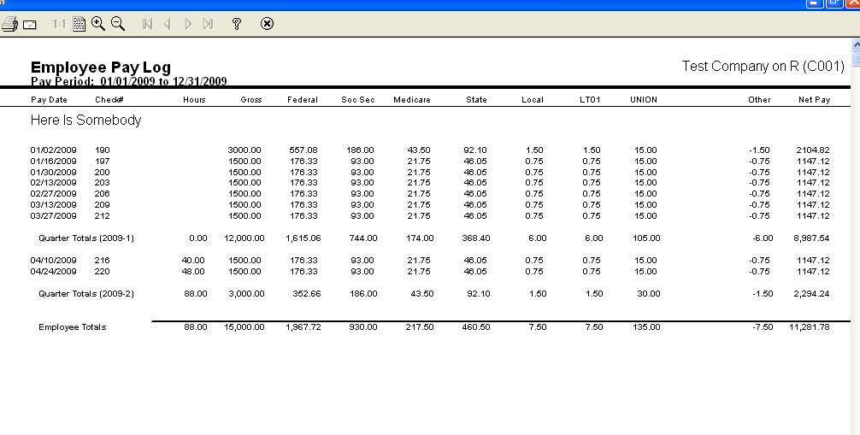Click the Employee Pay Log title
Viewport: 860px width, 435px height.
pyautogui.click(x=101, y=68)
